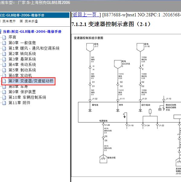Click the 接地分配 label in diagram
The height and width of the screenshot is (182, 181).
tap(112, 158)
